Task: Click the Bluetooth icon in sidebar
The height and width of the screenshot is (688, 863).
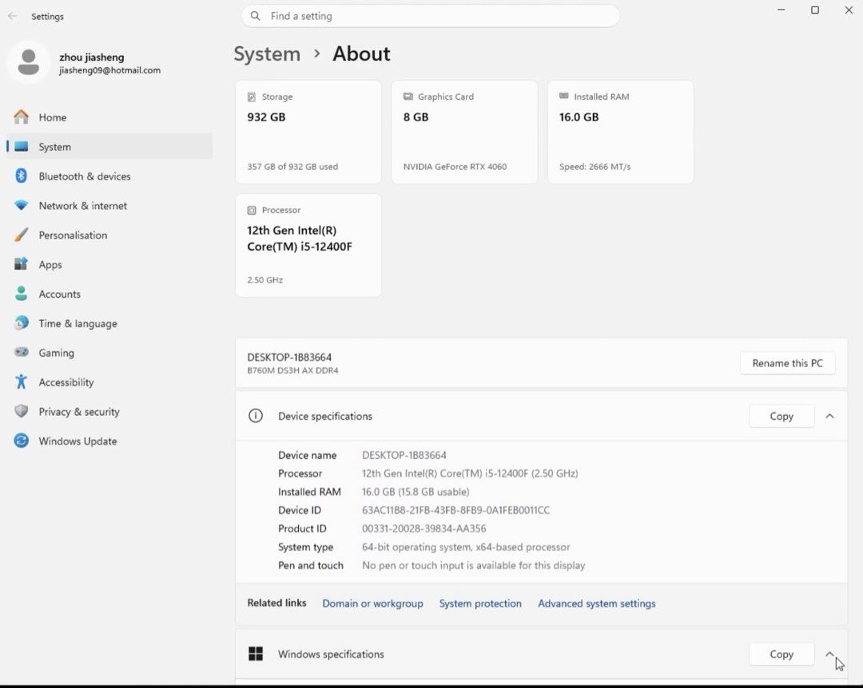Action: point(21,176)
